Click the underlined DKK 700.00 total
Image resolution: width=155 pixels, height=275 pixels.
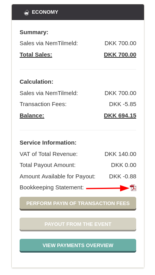click(x=120, y=55)
